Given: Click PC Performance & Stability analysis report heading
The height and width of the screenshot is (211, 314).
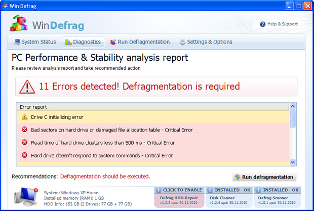Looking at the screenshot, I should pyautogui.click(x=100, y=58).
